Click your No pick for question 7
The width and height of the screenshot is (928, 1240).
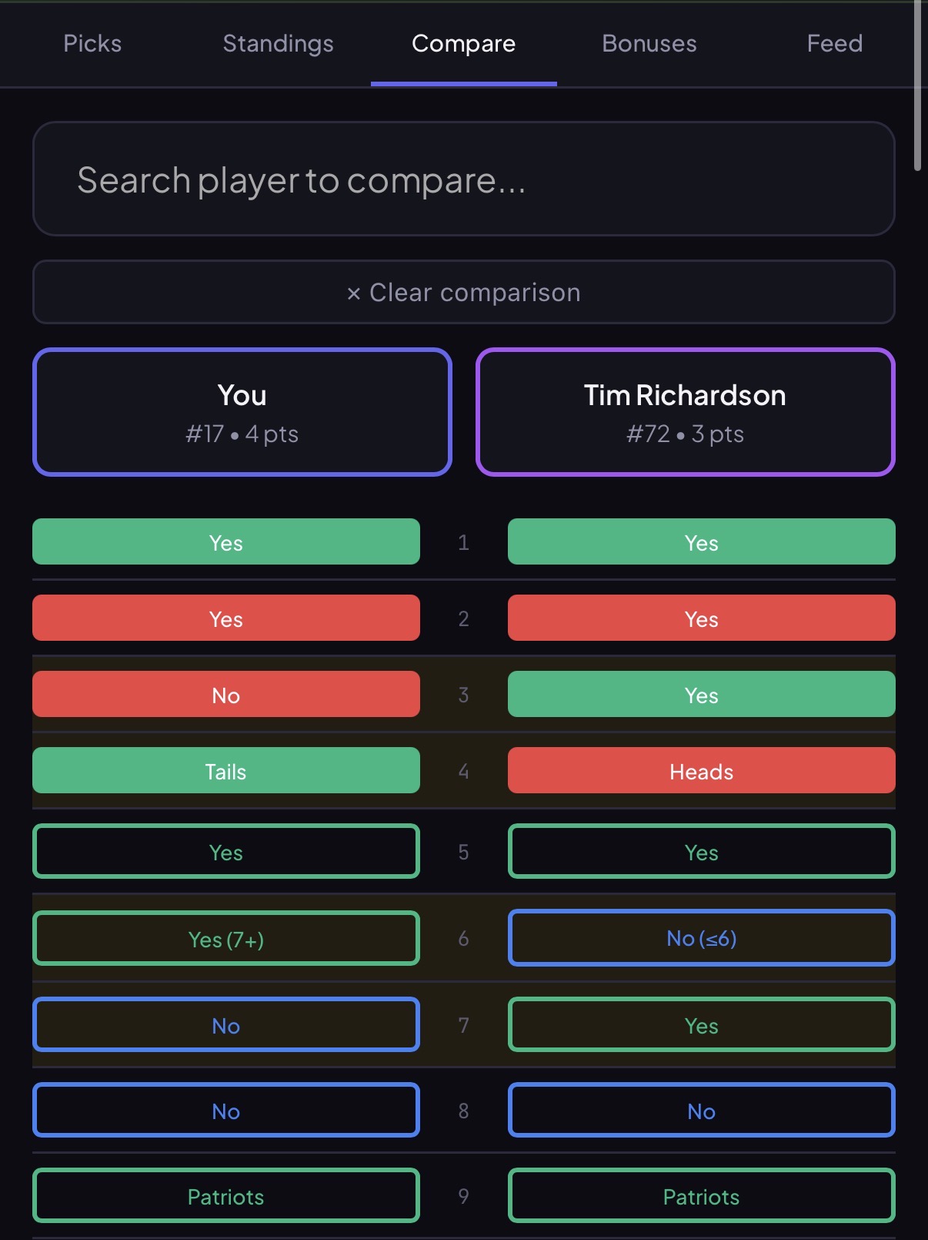coord(225,1025)
